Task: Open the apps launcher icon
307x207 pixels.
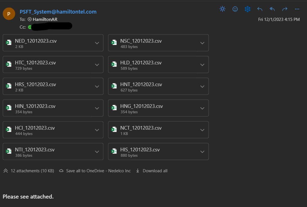Action: tap(248, 9)
